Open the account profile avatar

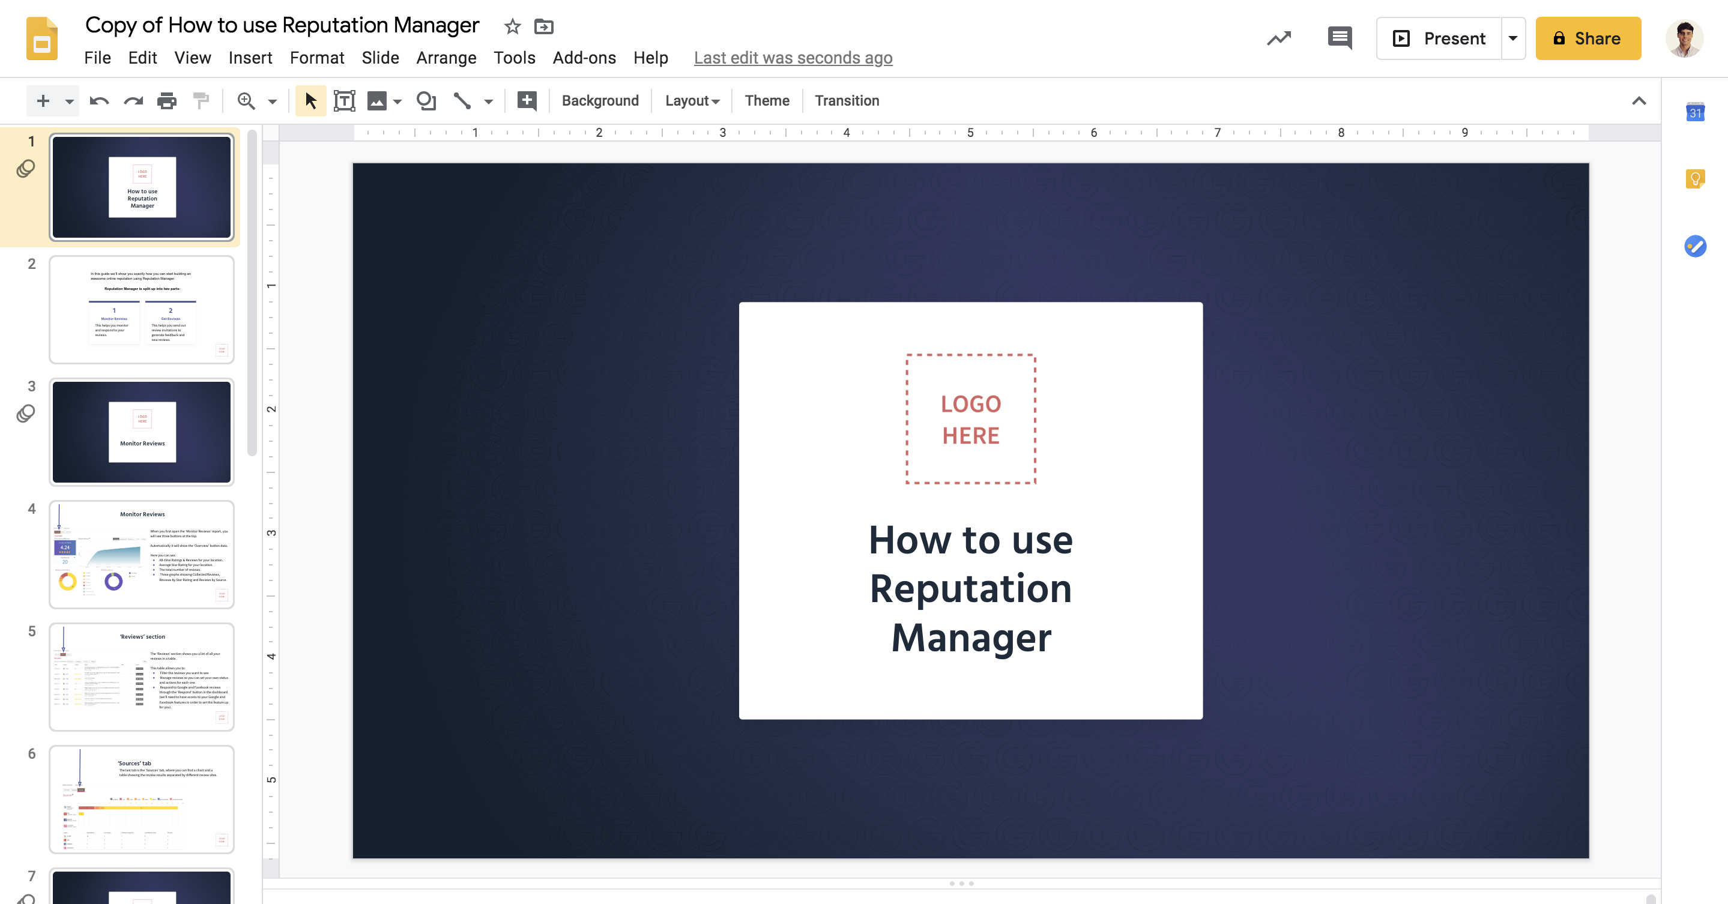pos(1684,39)
